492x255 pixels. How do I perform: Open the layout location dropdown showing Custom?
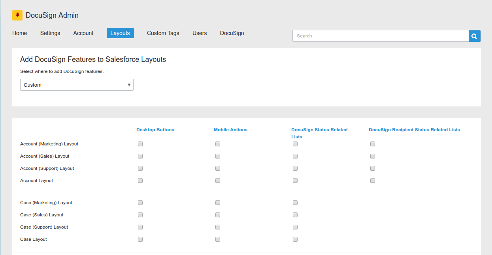pyautogui.click(x=77, y=84)
